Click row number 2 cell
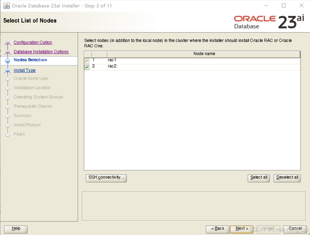Screen dimensions: 310x235 99,67
